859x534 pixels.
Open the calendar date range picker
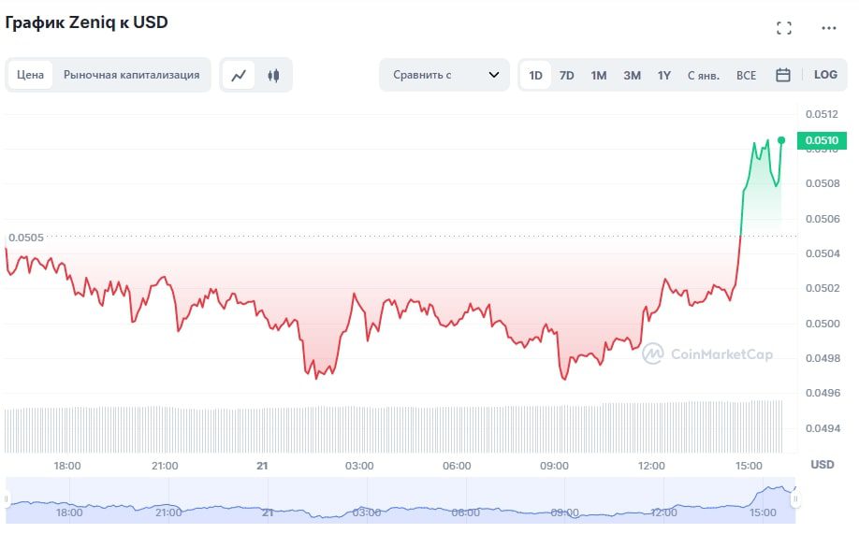tap(783, 76)
